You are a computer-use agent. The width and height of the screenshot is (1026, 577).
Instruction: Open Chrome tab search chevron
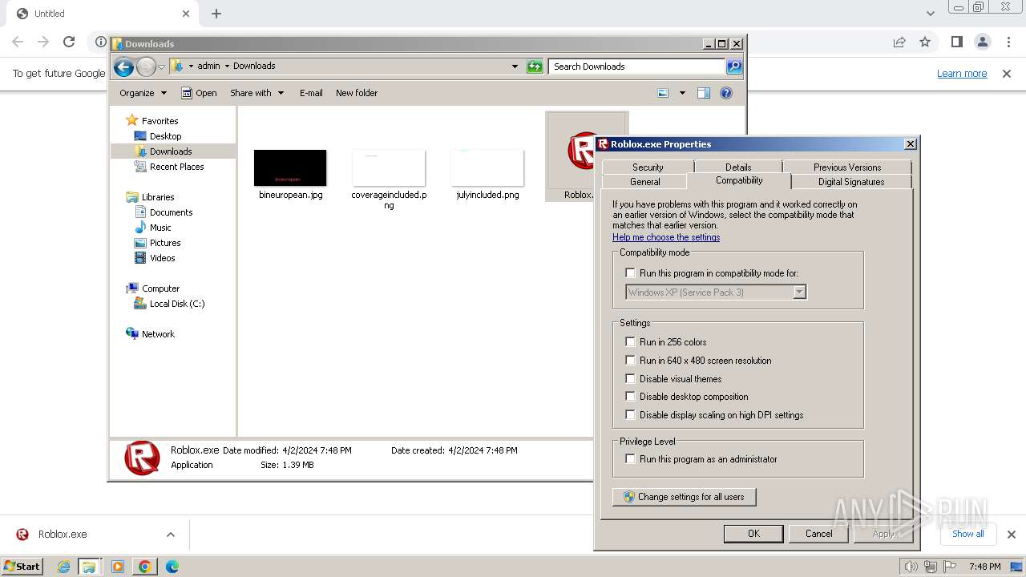coord(930,14)
